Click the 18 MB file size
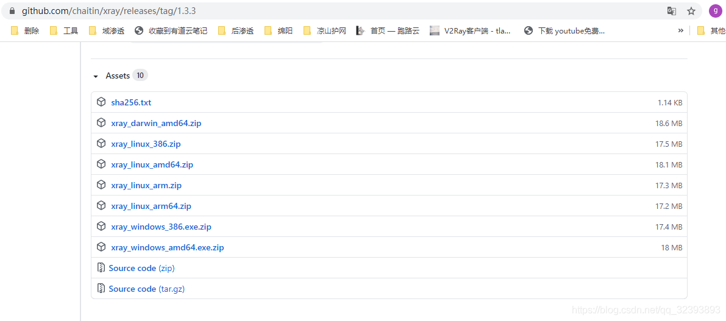 [x=671, y=248]
